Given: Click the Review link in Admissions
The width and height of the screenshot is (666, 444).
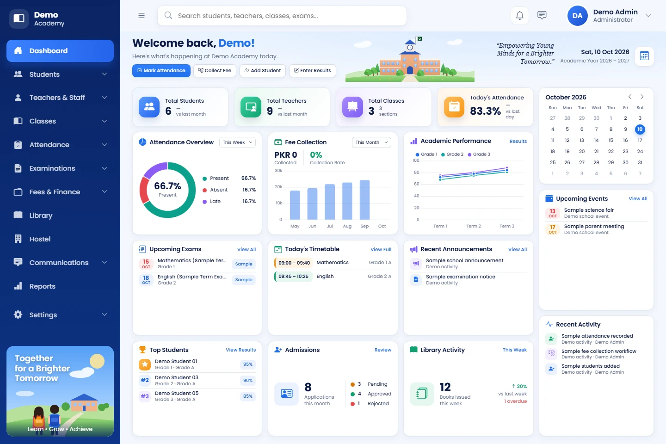Looking at the screenshot, I should (x=383, y=350).
